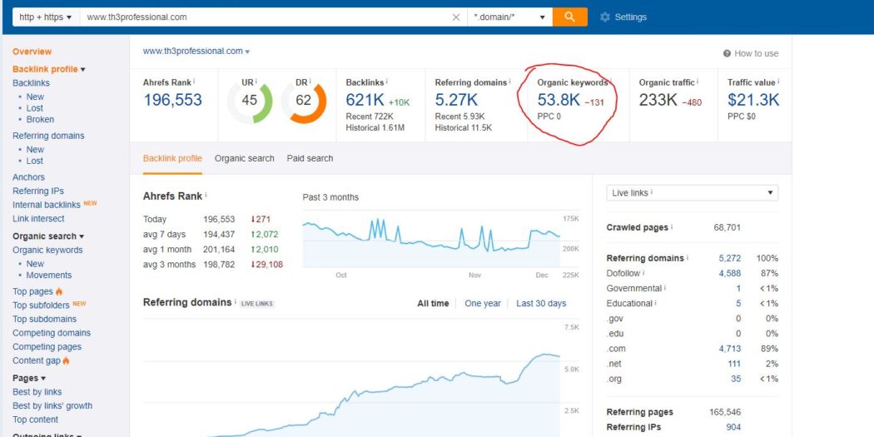874x437 pixels.
Task: Click the Ahrefs Rank past 3 months chart
Action: pyautogui.click(x=431, y=241)
